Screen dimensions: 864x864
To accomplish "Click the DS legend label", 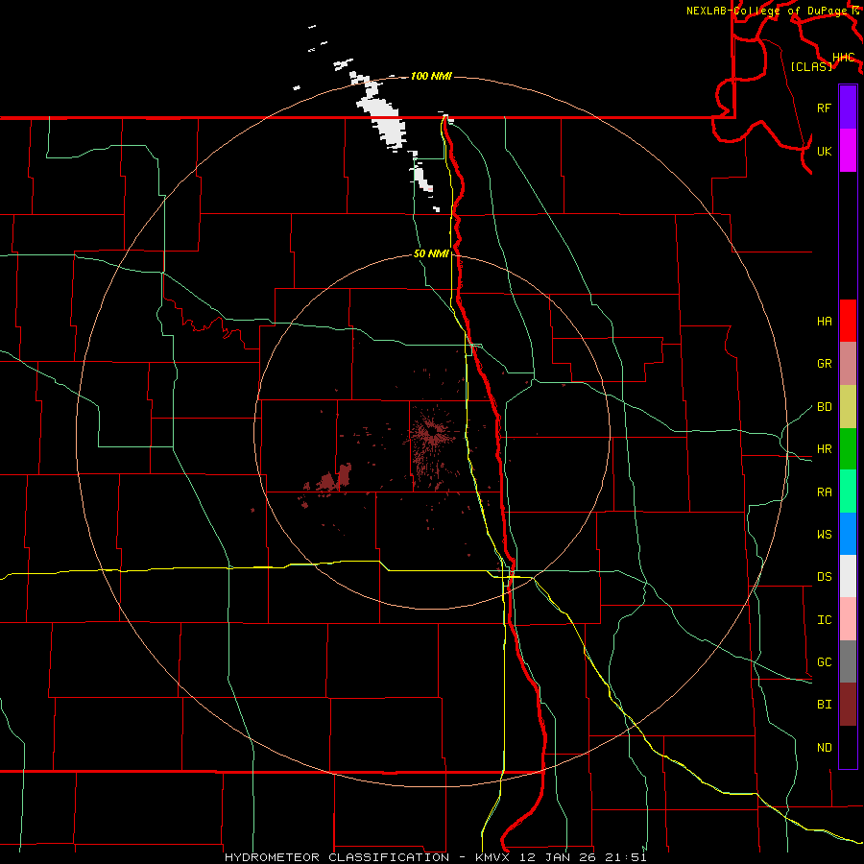I will (825, 577).
